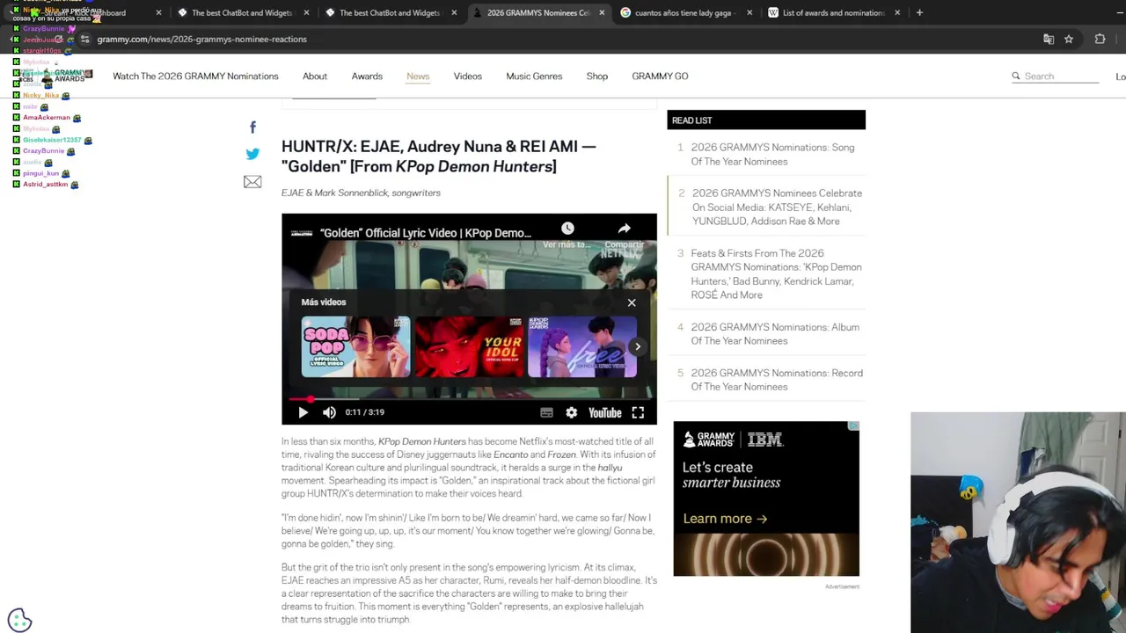Screen dimensions: 1126x633
Task: Open a new browser tab
Action: pos(919,12)
